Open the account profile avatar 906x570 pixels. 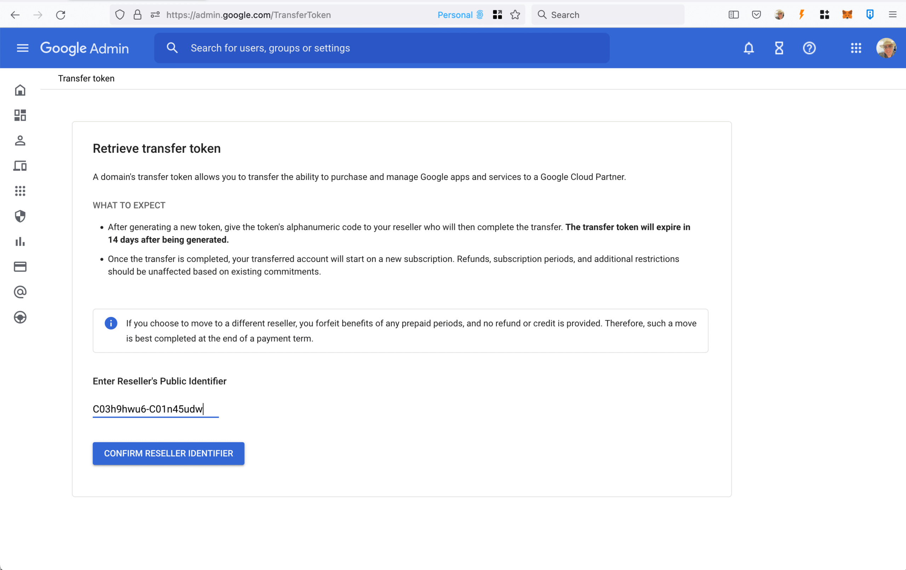[x=886, y=48]
